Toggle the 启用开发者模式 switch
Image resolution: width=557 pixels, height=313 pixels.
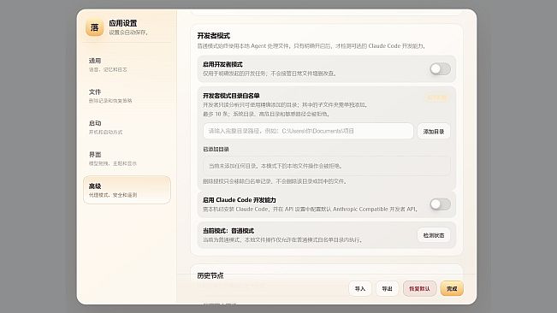(440, 69)
